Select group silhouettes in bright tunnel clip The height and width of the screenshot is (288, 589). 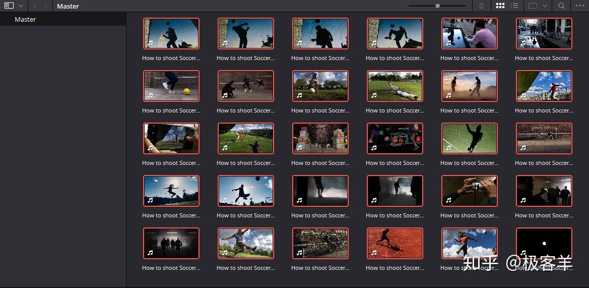coord(171,243)
